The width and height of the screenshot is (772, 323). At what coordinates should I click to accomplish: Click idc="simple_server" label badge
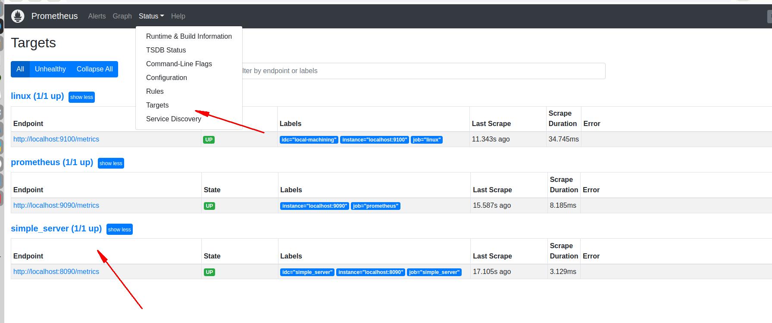(307, 272)
